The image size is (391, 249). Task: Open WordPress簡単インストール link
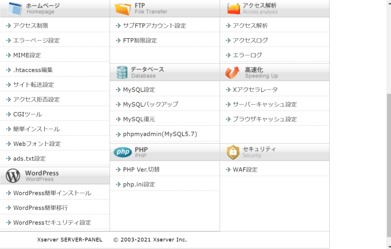(52, 193)
